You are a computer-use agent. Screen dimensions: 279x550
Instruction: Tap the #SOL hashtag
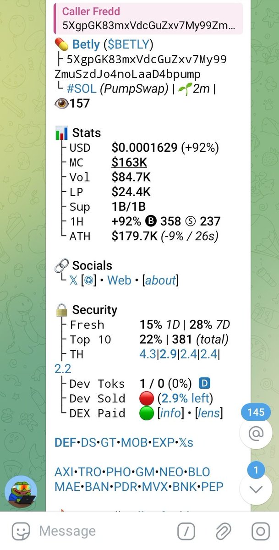point(81,88)
